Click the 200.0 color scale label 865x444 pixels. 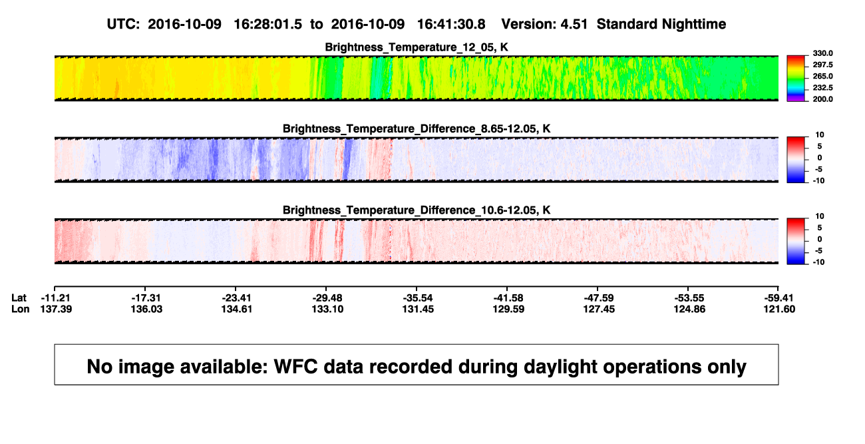(821, 99)
